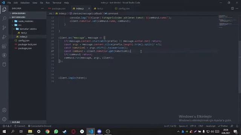Switch to config.json tab
Screen dimensions: 241x135
point(124,9)
